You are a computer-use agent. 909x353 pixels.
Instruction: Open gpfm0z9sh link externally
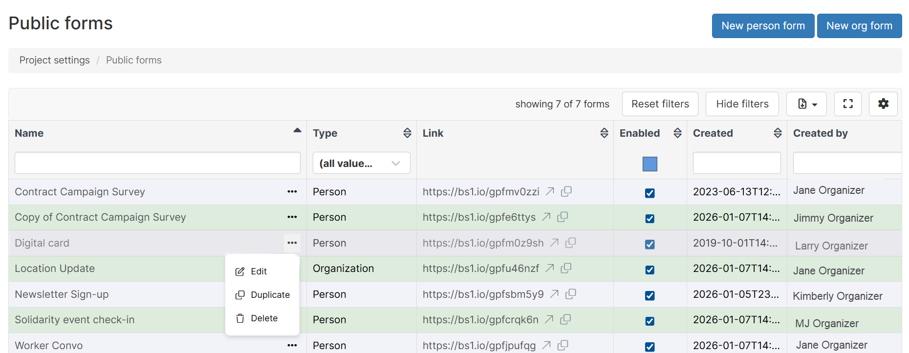tap(554, 243)
